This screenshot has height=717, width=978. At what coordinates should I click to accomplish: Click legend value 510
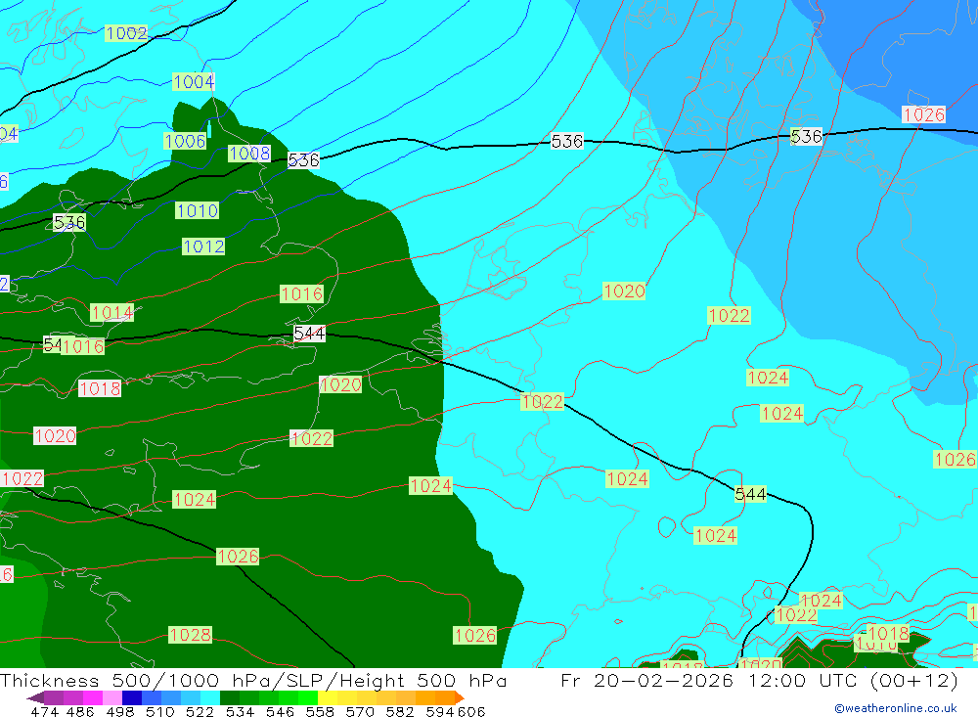click(159, 711)
